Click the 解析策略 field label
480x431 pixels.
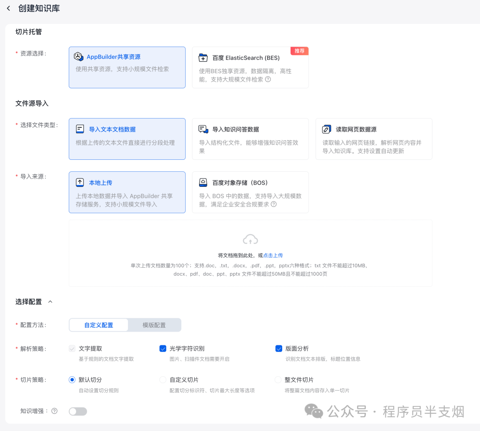pos(33,349)
